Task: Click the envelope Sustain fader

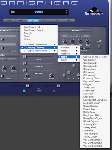Action: pyautogui.click(x=74, y=66)
